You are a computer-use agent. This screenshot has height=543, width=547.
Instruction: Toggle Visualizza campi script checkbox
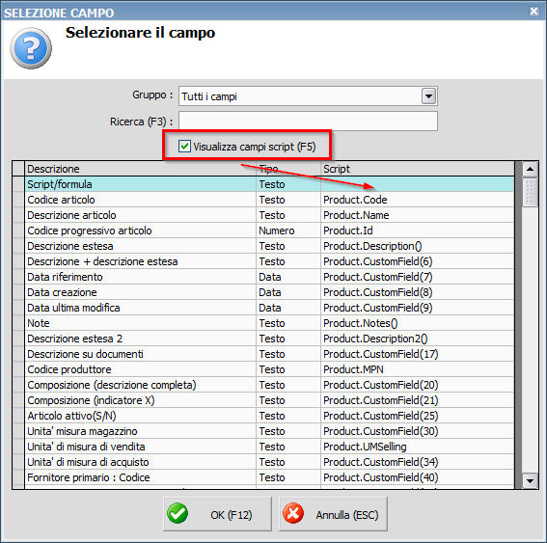click(184, 147)
